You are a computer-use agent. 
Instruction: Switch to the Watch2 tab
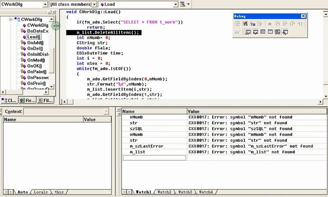(164, 192)
